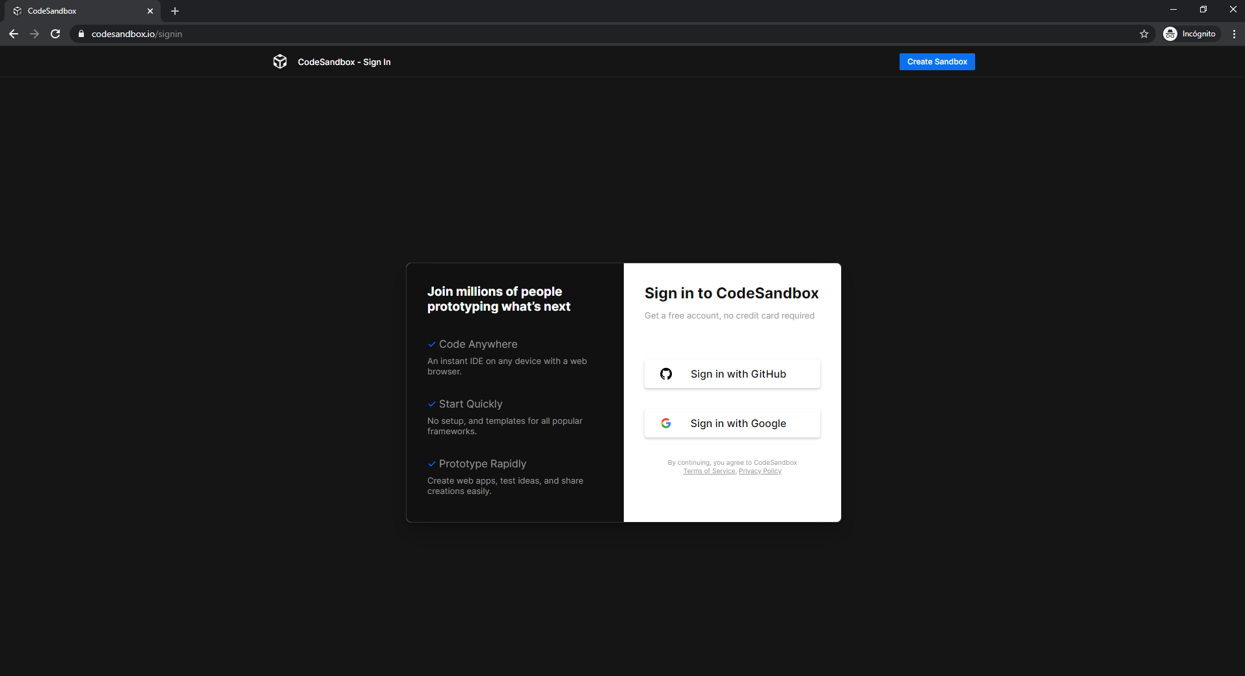The image size is (1245, 676).
Task: Click the page reload icon
Action: click(x=55, y=33)
